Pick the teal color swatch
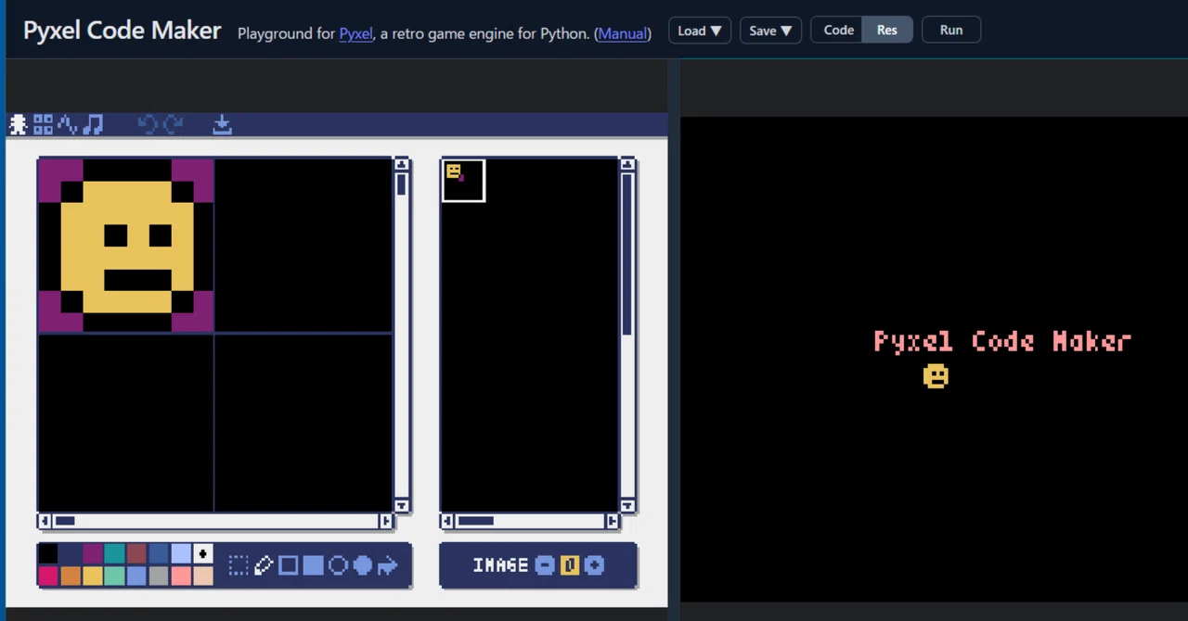 (x=115, y=554)
